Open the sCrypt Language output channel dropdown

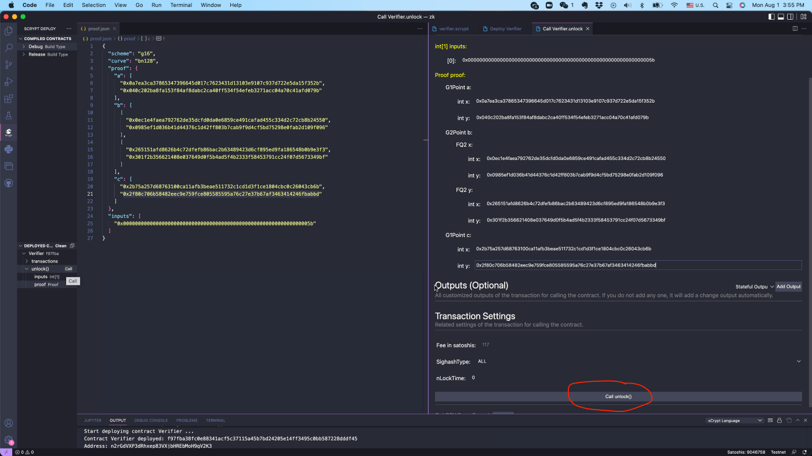point(735,420)
